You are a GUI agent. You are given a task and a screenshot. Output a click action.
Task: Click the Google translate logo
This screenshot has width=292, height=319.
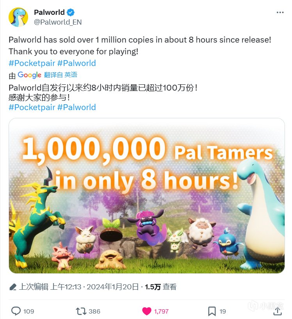click(30, 75)
